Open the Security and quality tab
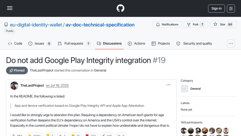Viewport: 241px width, 136px height. 194,44
